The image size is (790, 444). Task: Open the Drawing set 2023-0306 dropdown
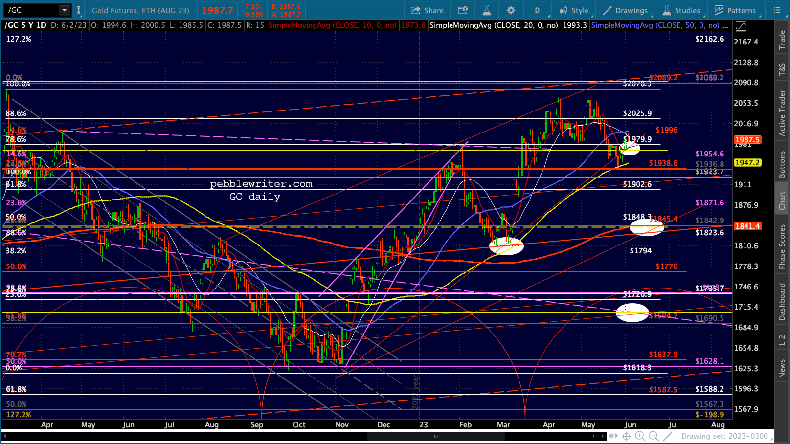pyautogui.click(x=727, y=436)
